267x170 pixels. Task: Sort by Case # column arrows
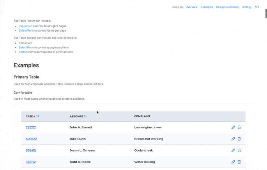(37, 116)
